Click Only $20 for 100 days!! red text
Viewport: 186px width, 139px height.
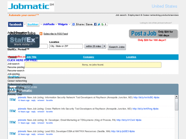tap(152, 40)
